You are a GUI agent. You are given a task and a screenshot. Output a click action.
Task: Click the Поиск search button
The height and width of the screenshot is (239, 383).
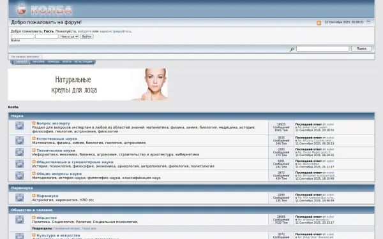(x=361, y=49)
